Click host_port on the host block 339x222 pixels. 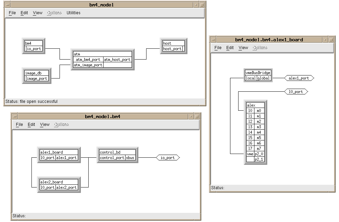click(x=172, y=49)
